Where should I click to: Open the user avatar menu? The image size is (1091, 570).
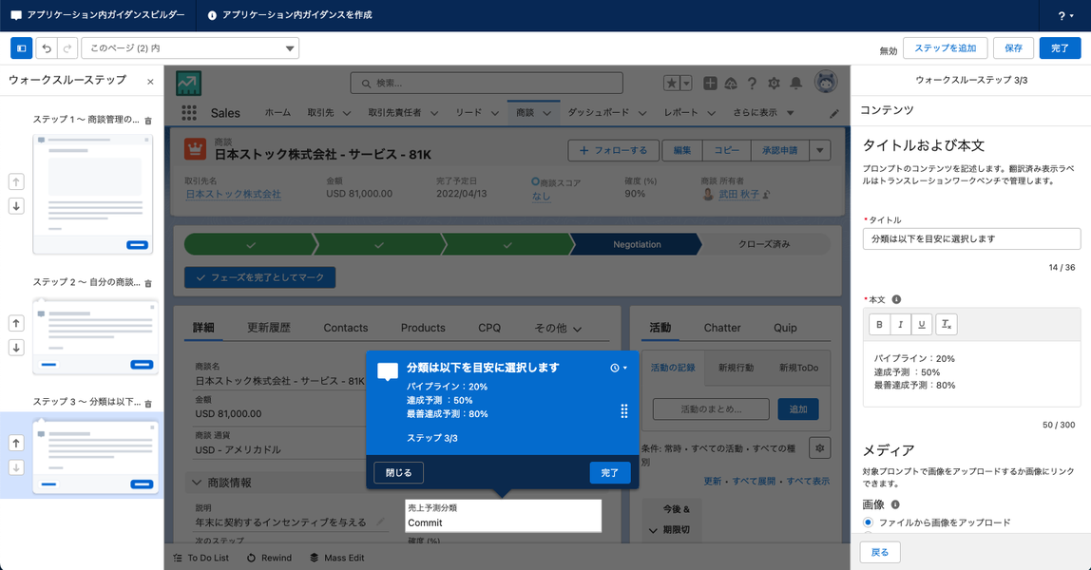[826, 83]
